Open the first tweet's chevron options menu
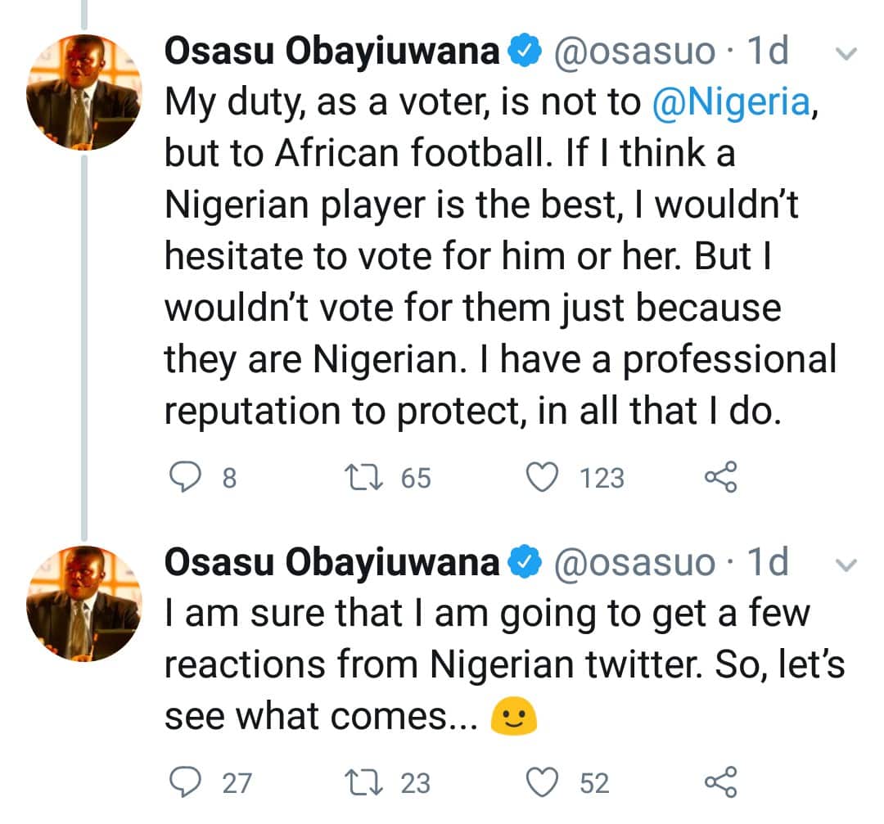This screenshot has width=884, height=824. click(846, 55)
